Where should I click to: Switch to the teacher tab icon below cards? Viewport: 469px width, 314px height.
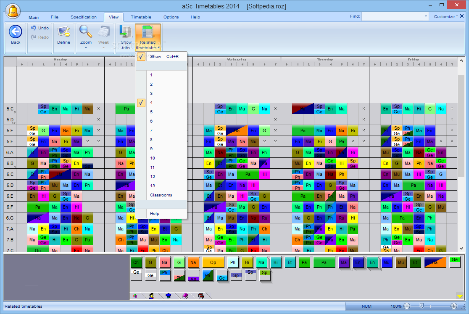(152, 296)
